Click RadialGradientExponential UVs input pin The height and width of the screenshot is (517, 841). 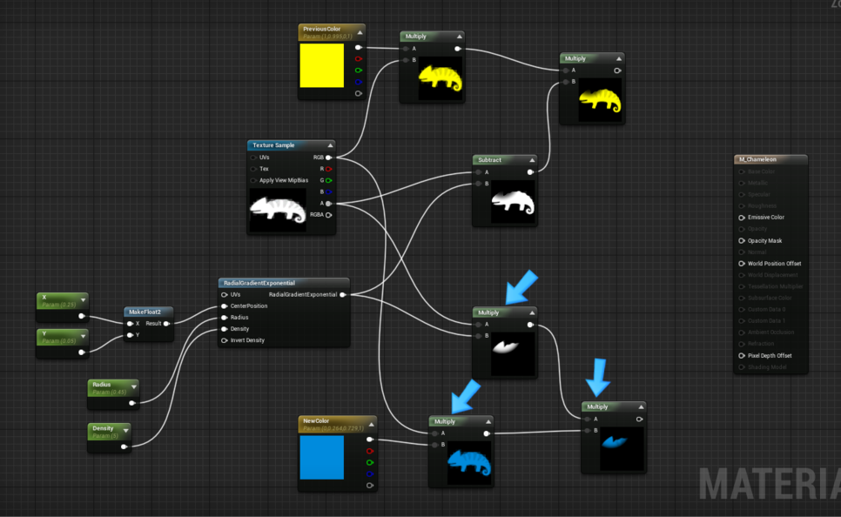click(225, 294)
